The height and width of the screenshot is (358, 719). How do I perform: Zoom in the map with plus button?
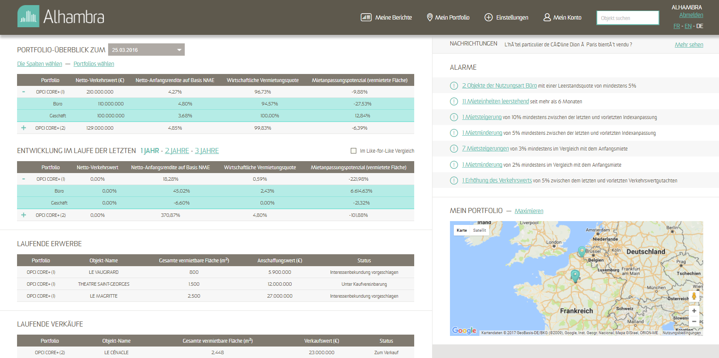tap(694, 311)
